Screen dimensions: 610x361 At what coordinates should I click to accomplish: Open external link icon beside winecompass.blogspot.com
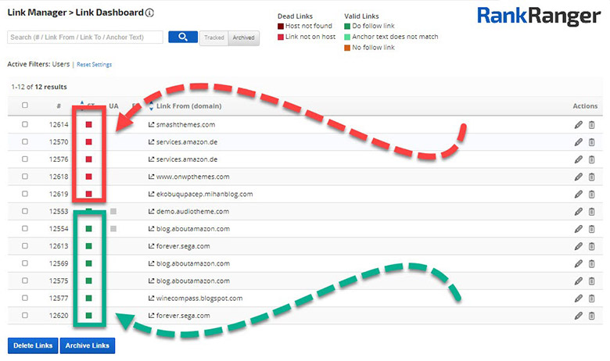[x=152, y=298]
